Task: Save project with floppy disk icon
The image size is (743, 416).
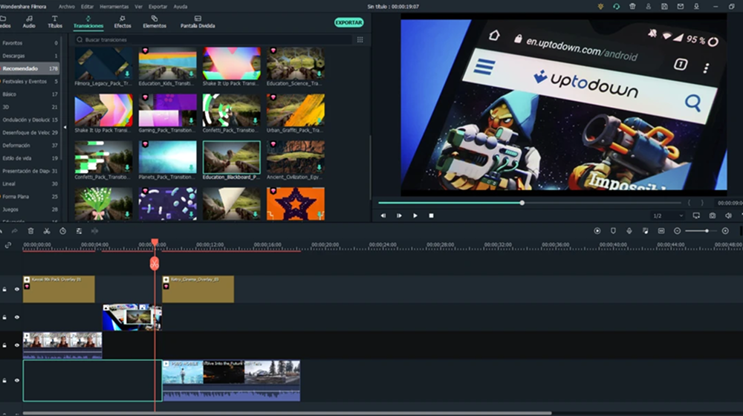Action: [x=664, y=7]
